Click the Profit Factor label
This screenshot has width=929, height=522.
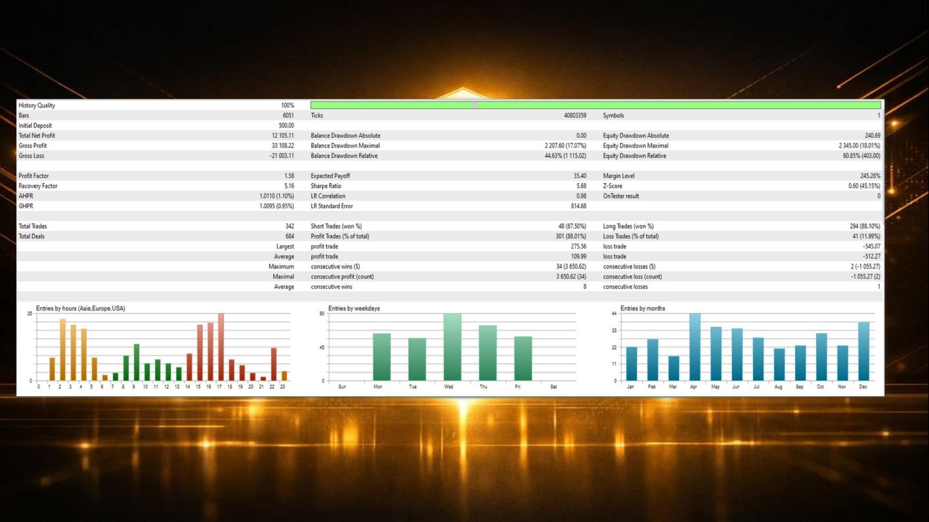tap(33, 176)
